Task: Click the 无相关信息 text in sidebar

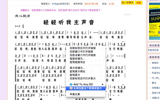Action: pos(153,50)
